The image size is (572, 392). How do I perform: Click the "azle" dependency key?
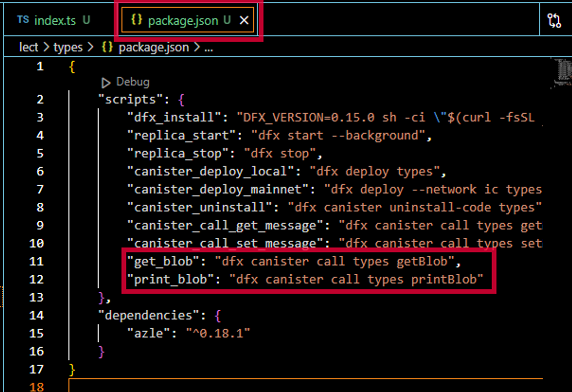pos(148,333)
